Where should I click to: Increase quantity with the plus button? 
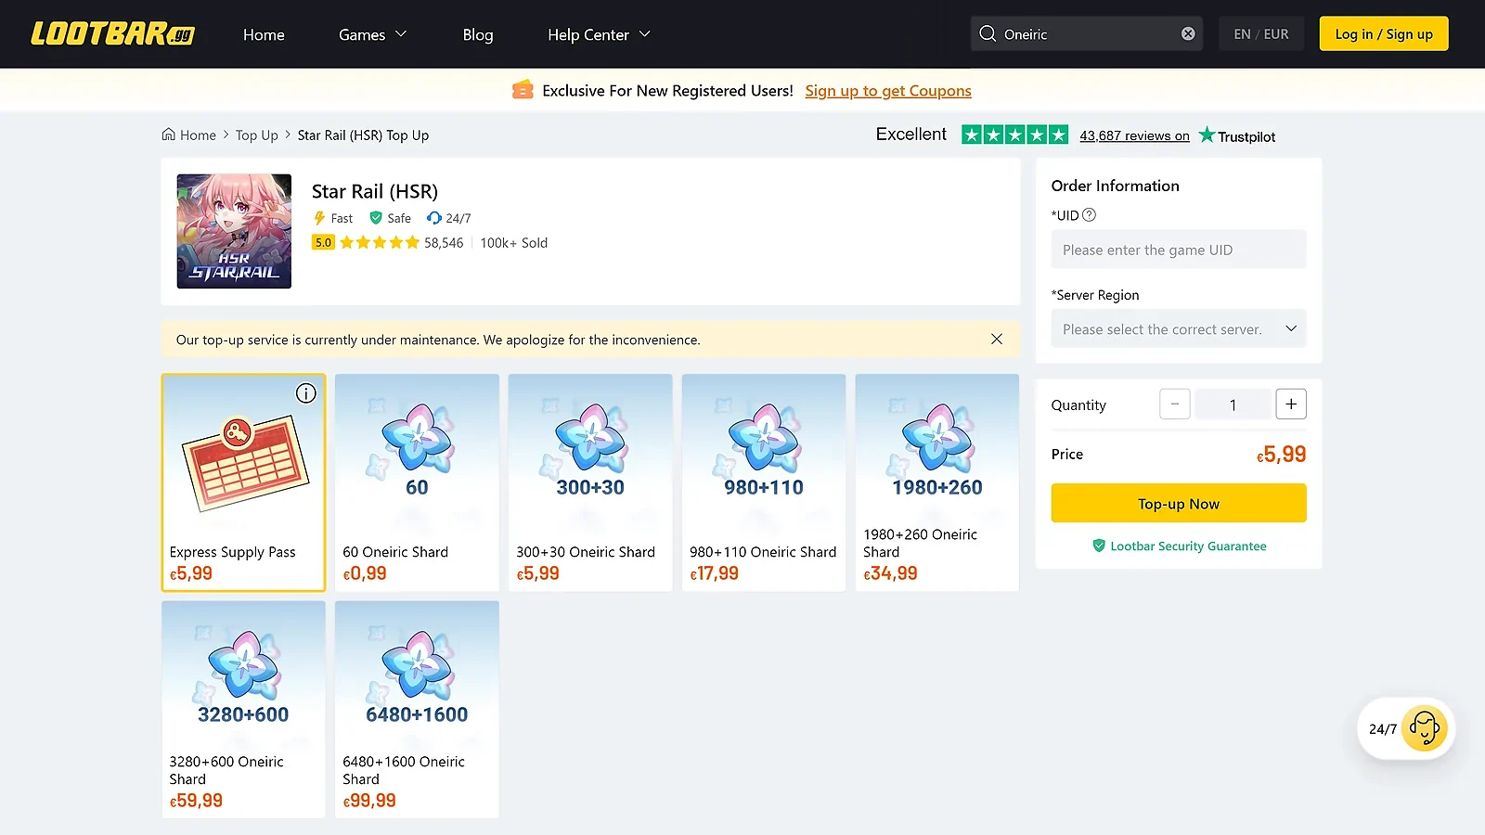[1291, 405]
